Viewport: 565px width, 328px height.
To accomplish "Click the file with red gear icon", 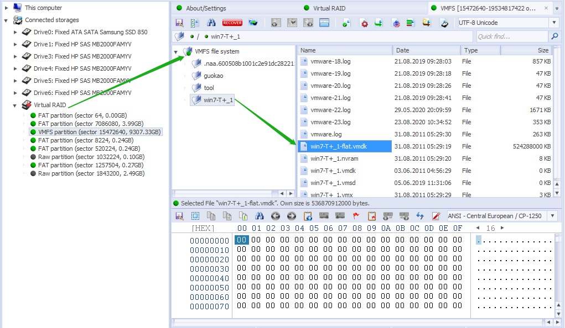I will point(364,23).
